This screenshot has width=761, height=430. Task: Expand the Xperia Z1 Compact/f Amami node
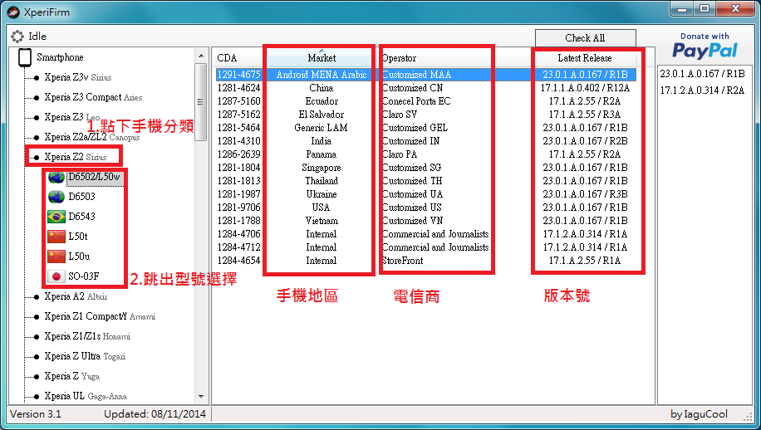point(100,316)
